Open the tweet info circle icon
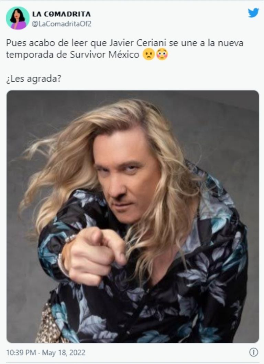The height and width of the screenshot is (364, 264). (254, 352)
